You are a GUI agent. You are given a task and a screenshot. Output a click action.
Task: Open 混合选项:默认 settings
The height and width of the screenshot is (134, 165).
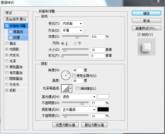pos(16,19)
